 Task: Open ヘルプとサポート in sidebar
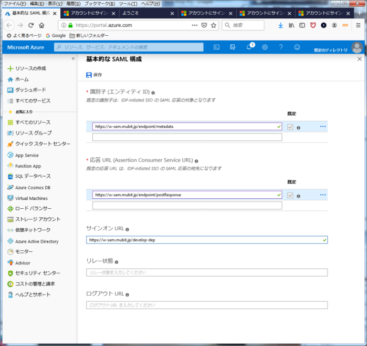point(29,294)
